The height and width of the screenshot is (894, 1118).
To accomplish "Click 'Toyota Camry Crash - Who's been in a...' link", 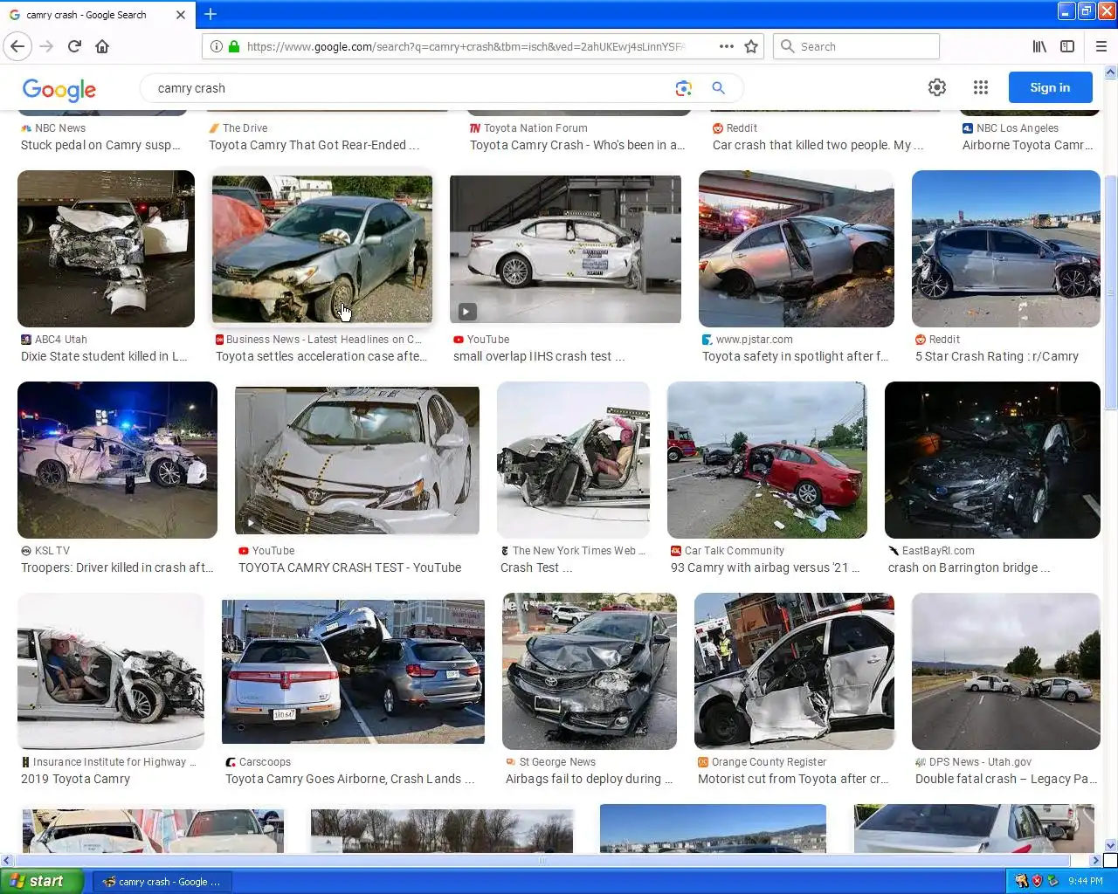I will click(x=577, y=145).
